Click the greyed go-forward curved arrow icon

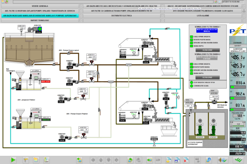click(138, 160)
